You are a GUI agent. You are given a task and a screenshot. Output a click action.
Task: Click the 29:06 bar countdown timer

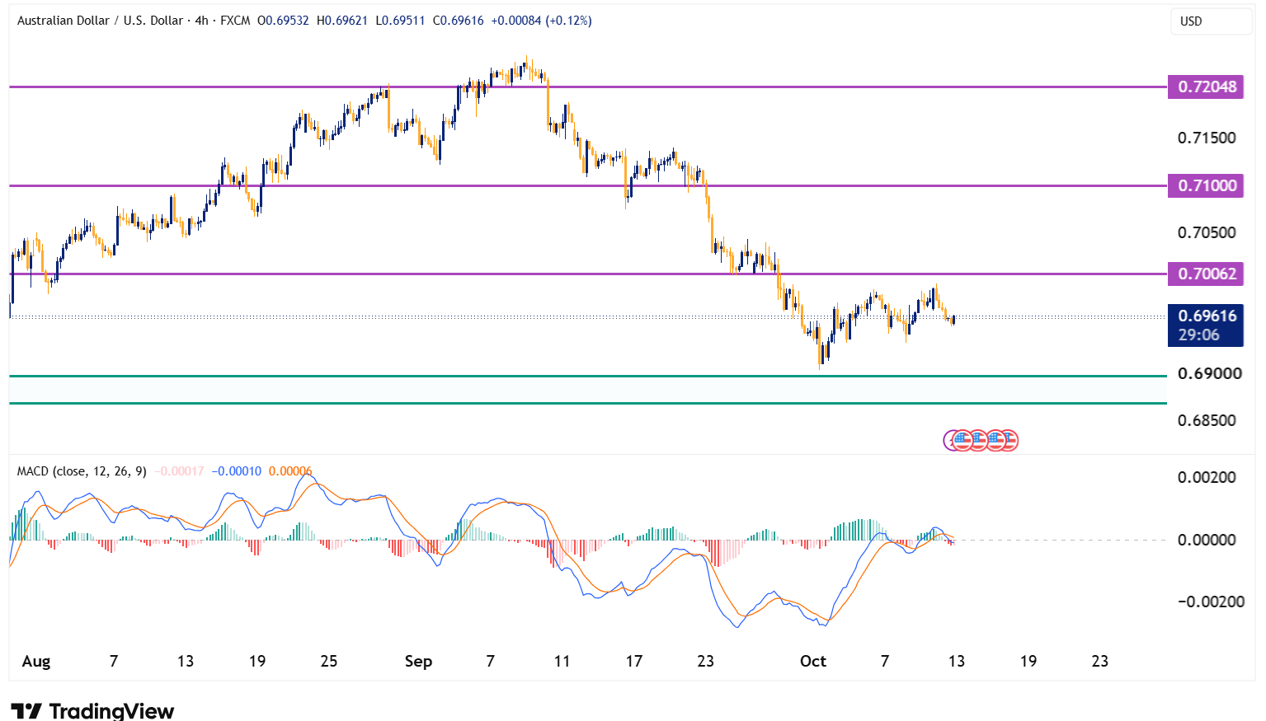[1198, 335]
